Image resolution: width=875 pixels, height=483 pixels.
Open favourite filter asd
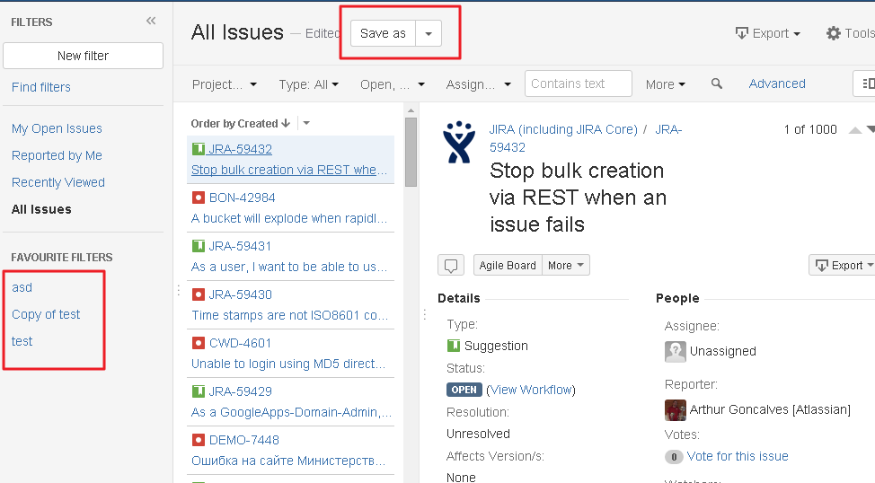point(22,287)
